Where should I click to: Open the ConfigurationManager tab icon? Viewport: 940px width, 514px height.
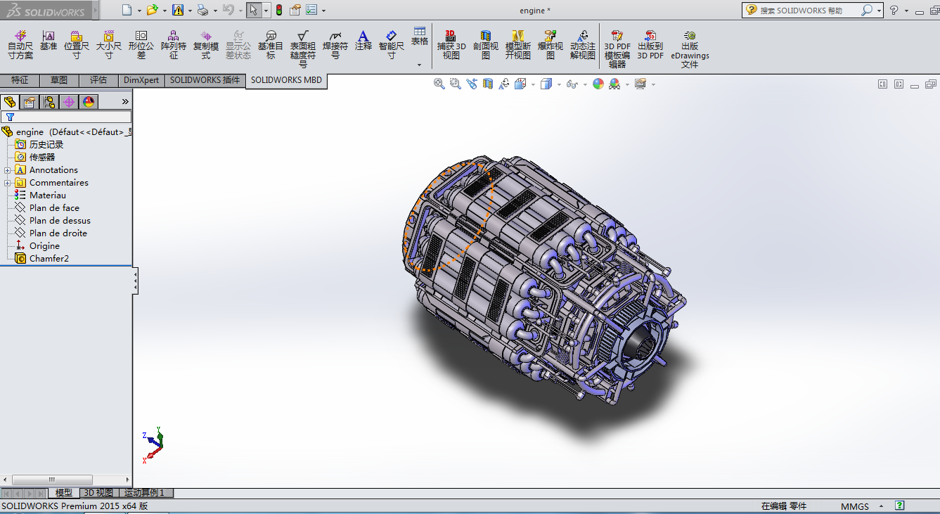[49, 102]
